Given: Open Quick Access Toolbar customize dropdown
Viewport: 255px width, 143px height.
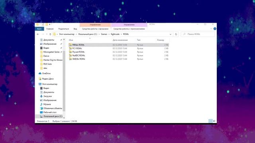Looking at the screenshot, I should (x=49, y=25).
